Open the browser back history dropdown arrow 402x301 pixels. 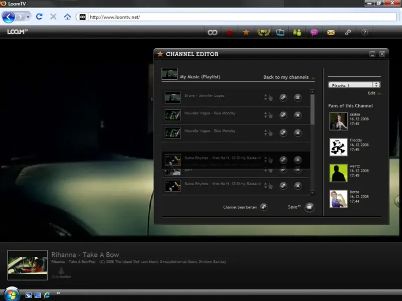coord(28,17)
